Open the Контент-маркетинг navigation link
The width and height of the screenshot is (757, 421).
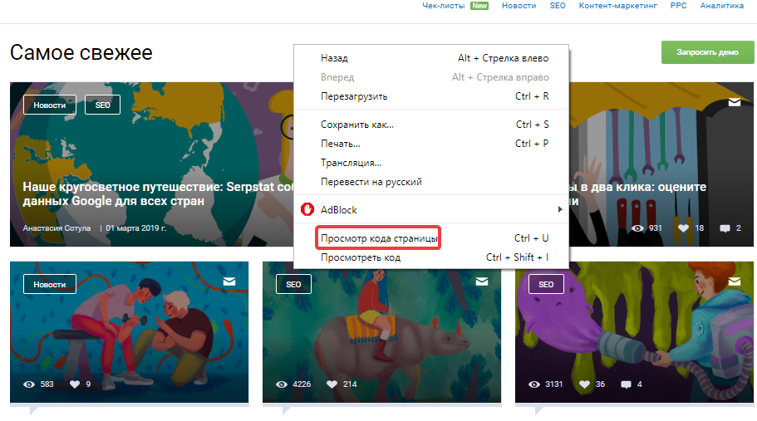pos(618,6)
